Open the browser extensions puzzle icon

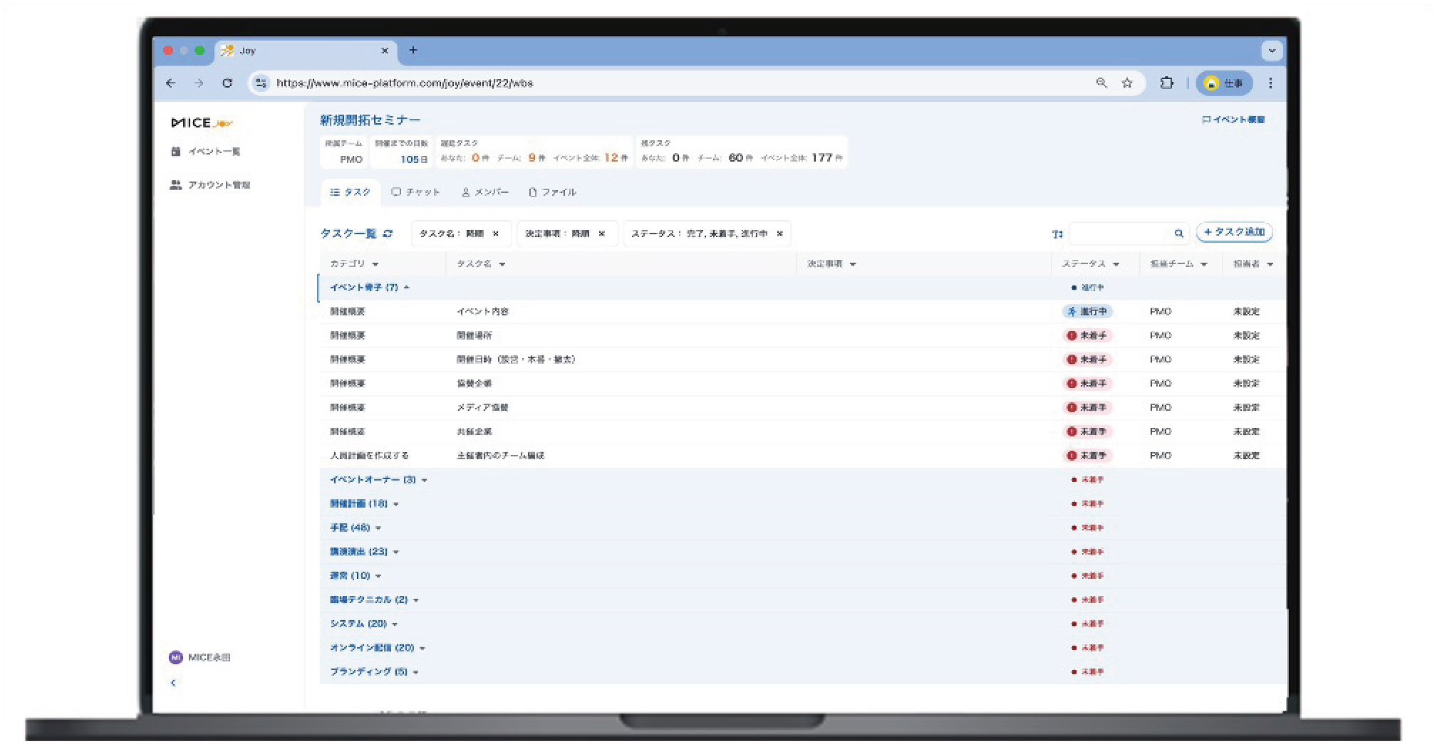click(1166, 83)
